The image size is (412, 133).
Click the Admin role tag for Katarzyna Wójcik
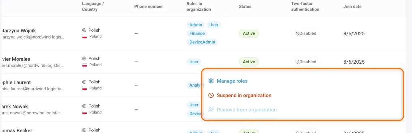pos(196,25)
